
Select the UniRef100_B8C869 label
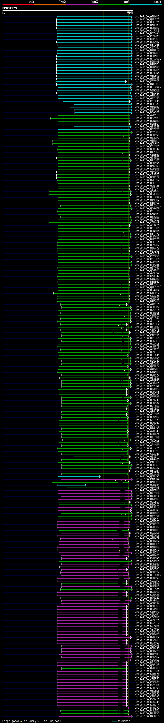[x=147, y=465]
